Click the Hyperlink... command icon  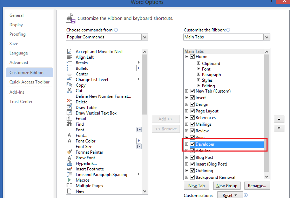(x=69, y=163)
